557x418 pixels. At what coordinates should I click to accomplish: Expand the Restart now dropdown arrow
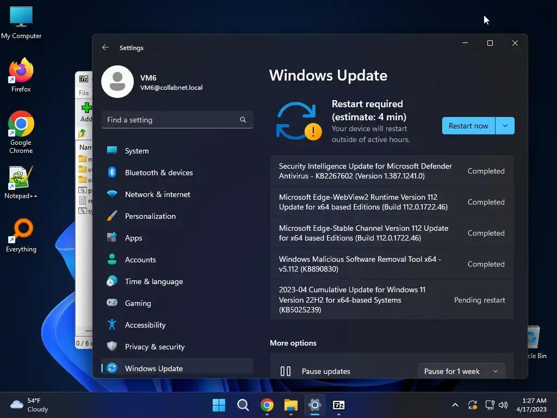tap(505, 126)
